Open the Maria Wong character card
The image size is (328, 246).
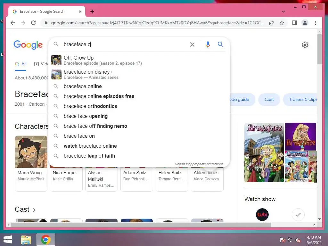click(x=31, y=163)
